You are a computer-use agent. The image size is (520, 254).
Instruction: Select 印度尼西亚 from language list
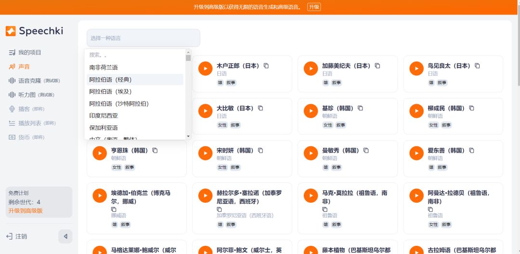[135, 116]
